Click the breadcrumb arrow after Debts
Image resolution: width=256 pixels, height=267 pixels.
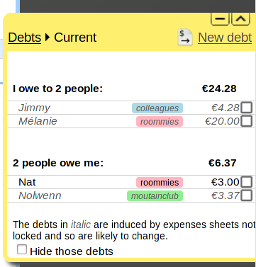tap(48, 38)
